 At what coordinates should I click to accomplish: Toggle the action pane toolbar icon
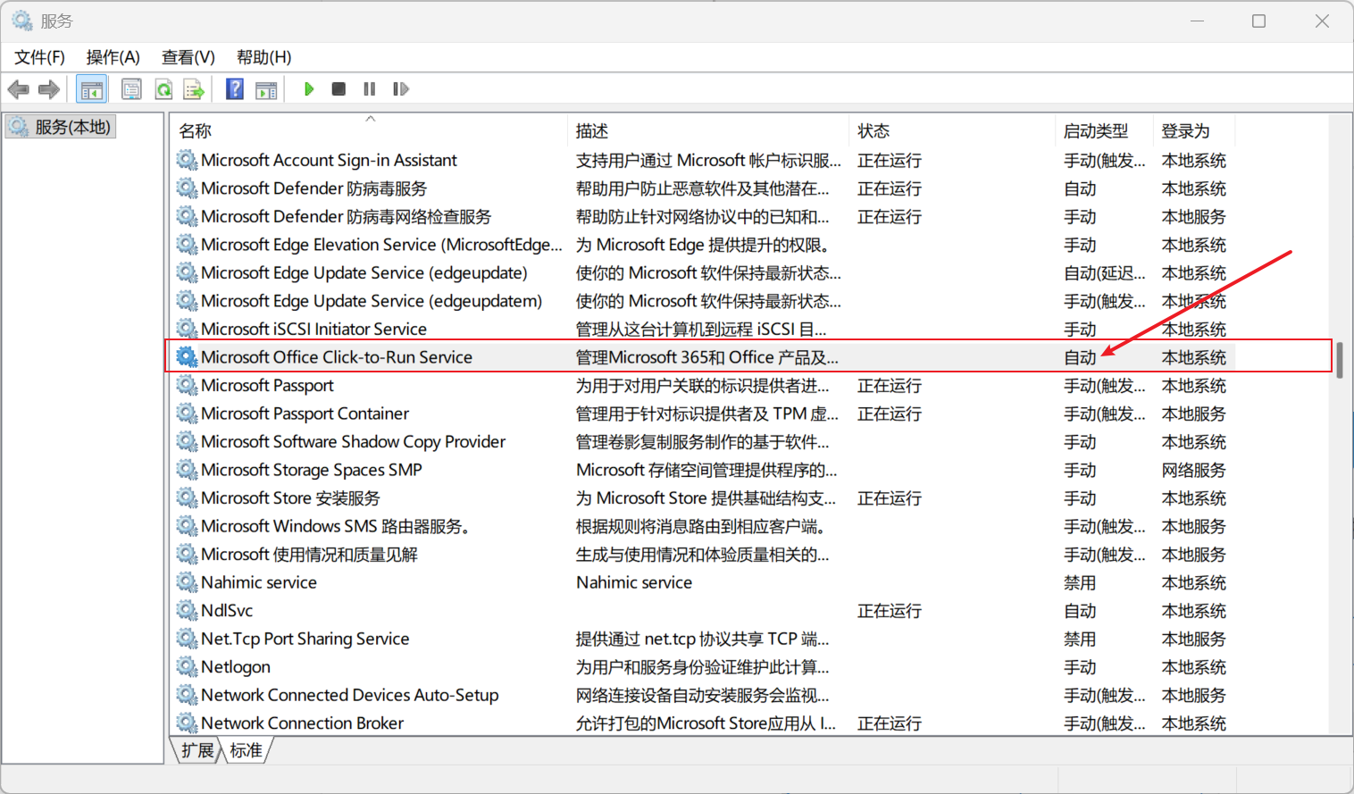[266, 89]
